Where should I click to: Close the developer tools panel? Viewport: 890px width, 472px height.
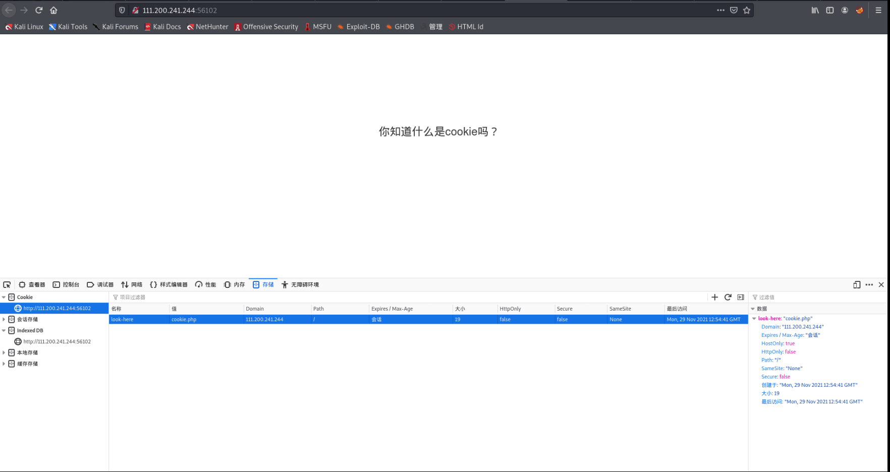point(881,284)
